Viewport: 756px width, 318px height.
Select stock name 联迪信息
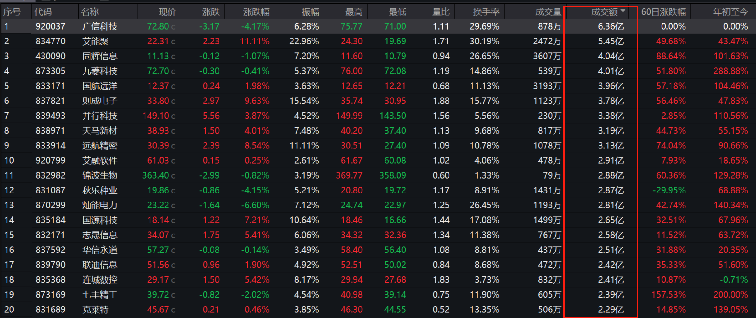point(100,265)
